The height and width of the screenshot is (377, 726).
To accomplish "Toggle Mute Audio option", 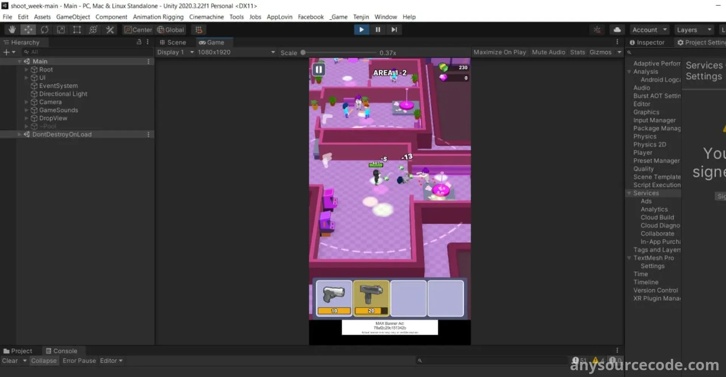I will click(548, 52).
